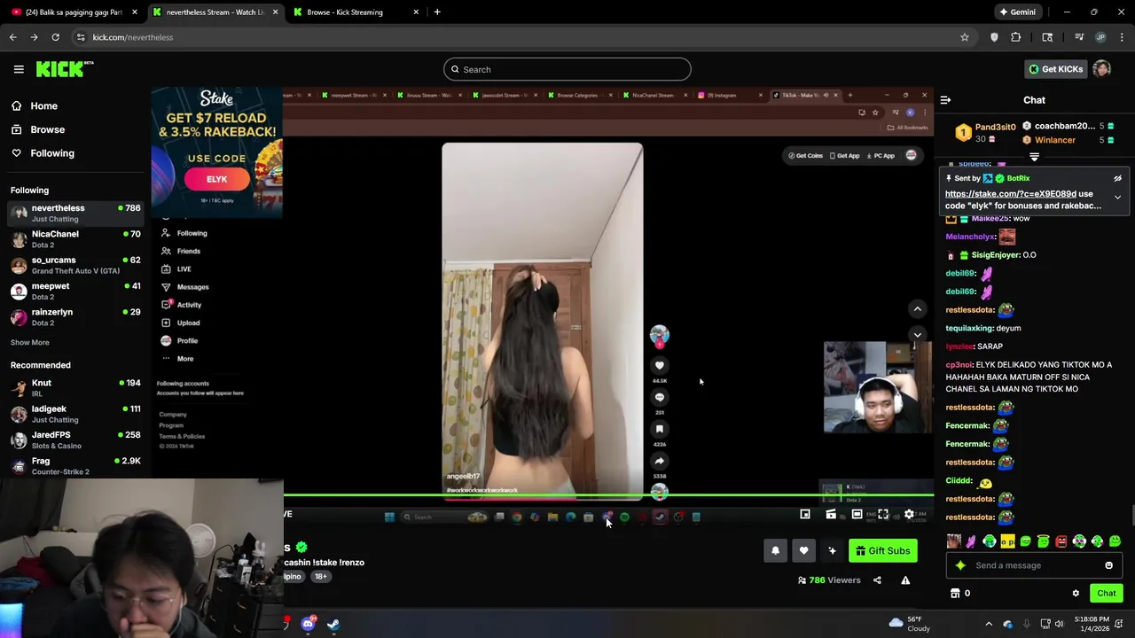
Task: Open Discord in Windows taskbar
Action: [x=308, y=624]
